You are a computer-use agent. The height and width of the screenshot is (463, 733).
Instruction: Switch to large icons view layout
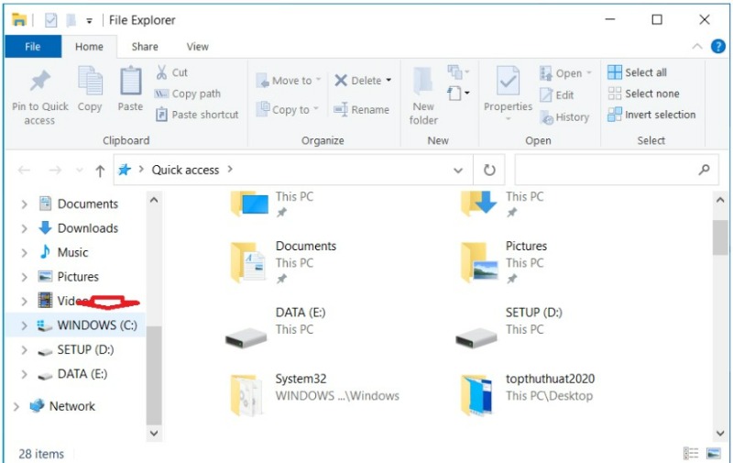pyautogui.click(x=714, y=453)
